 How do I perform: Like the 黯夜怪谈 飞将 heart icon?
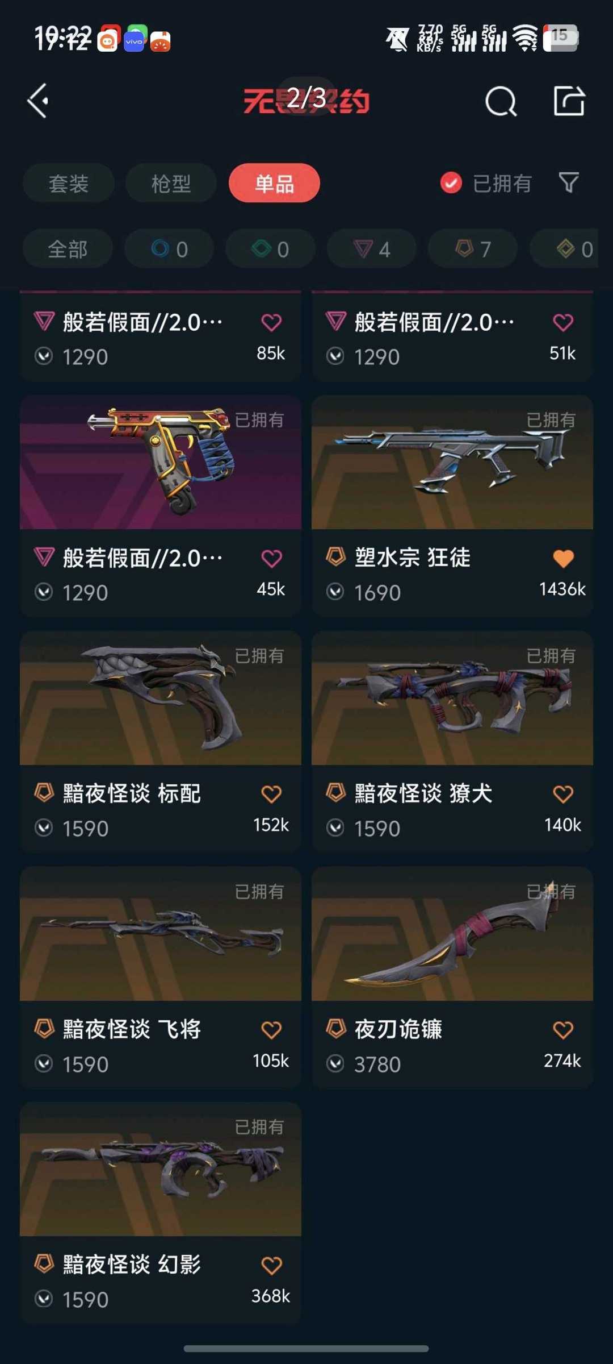271,1030
